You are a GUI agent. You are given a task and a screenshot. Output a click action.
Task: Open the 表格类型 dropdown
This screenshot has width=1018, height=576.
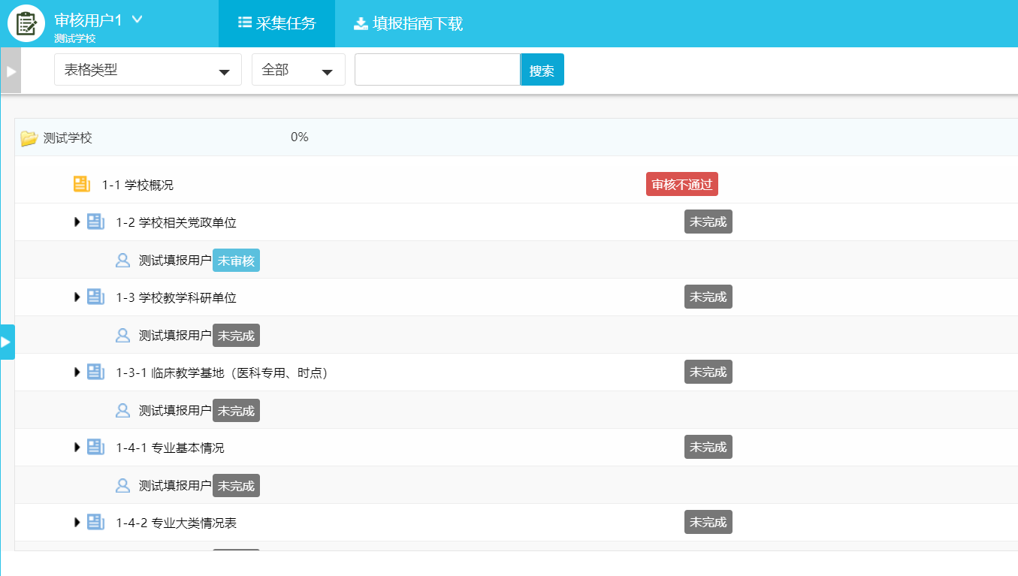click(147, 70)
